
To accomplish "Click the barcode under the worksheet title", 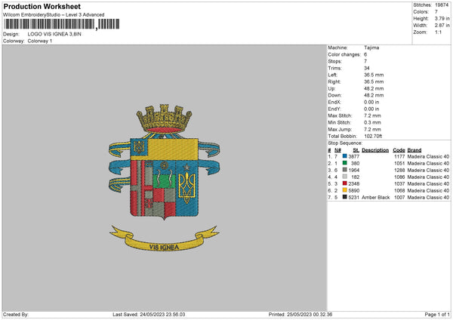I will tap(62, 24).
